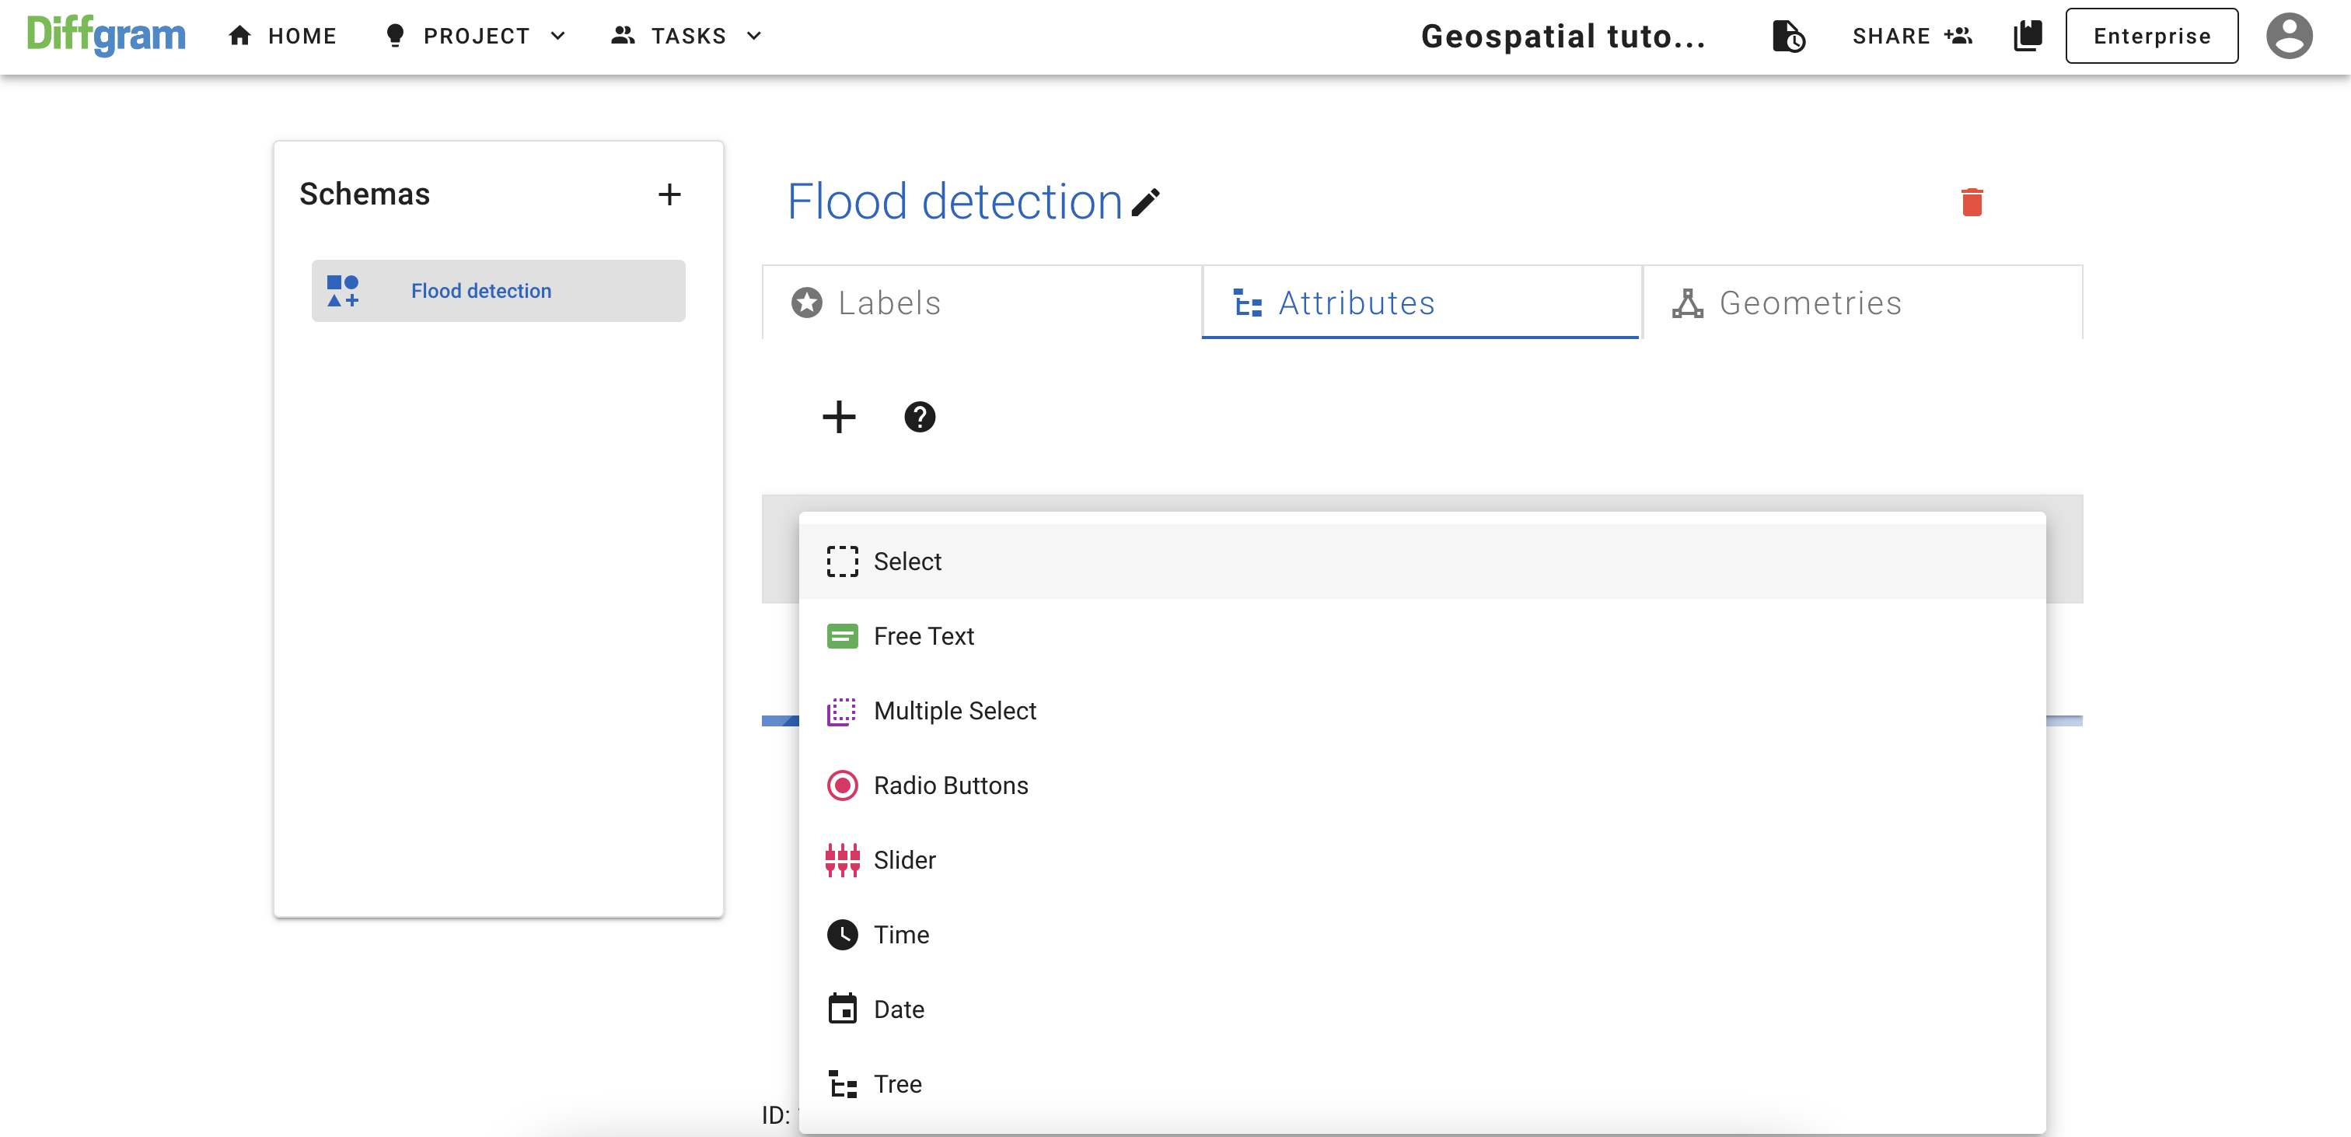
Task: Delete the schema with the red trash icon
Action: [x=1972, y=202]
